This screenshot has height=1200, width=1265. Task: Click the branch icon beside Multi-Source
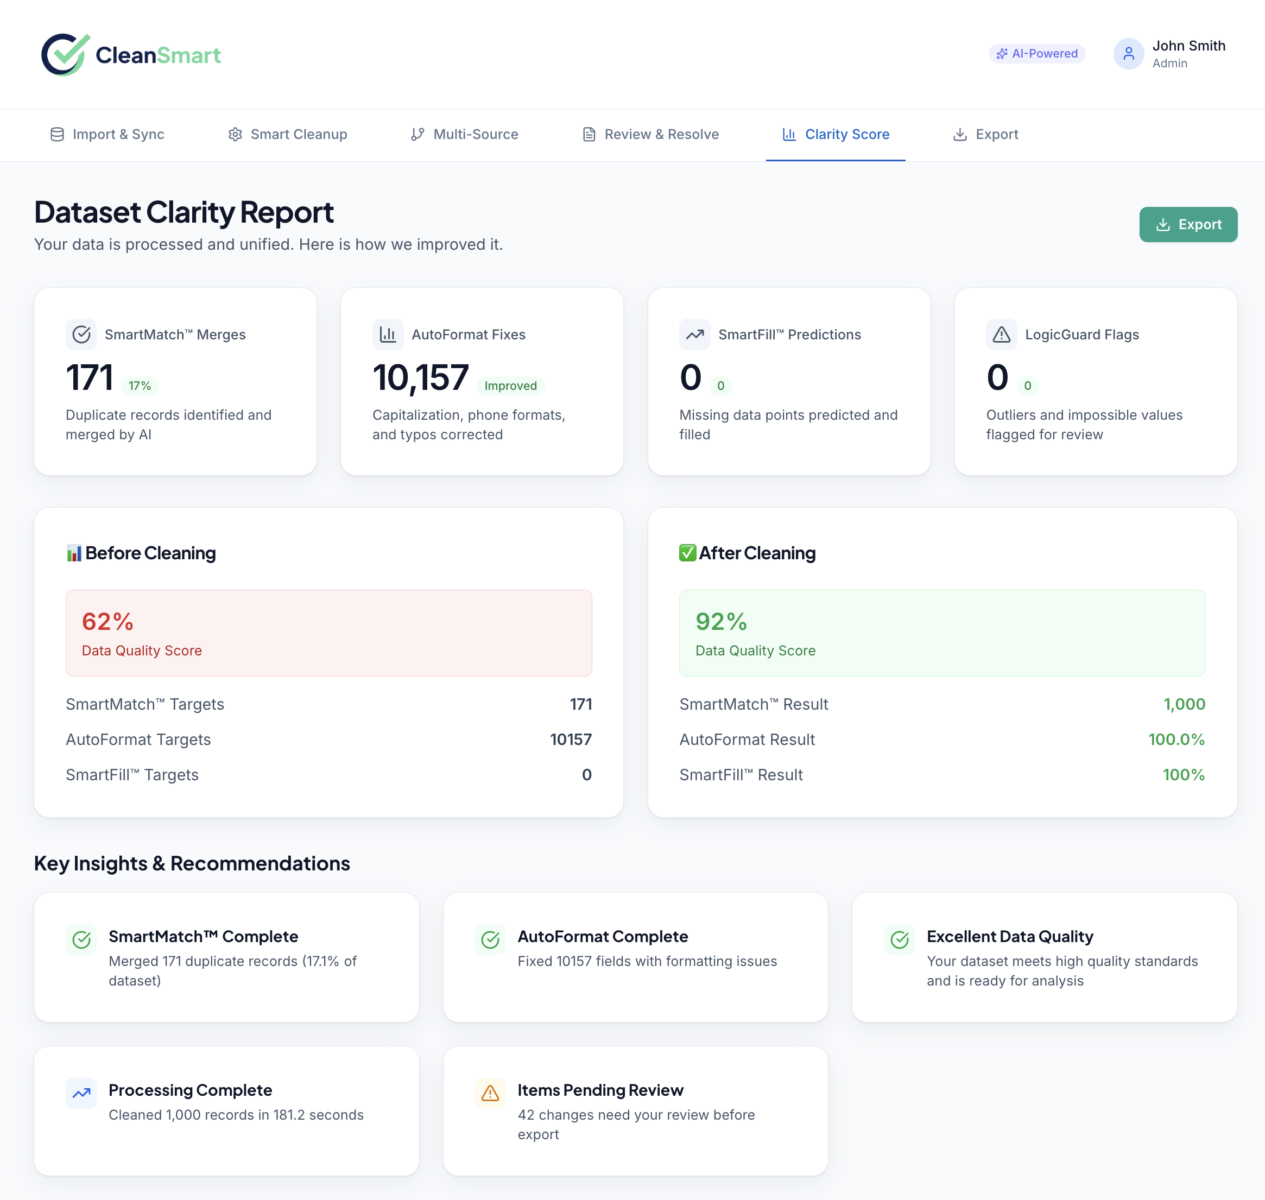pos(418,134)
